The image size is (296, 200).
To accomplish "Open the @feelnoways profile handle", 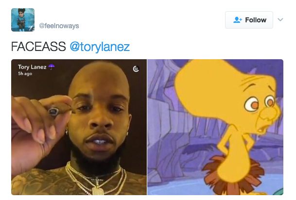I will (x=59, y=26).
